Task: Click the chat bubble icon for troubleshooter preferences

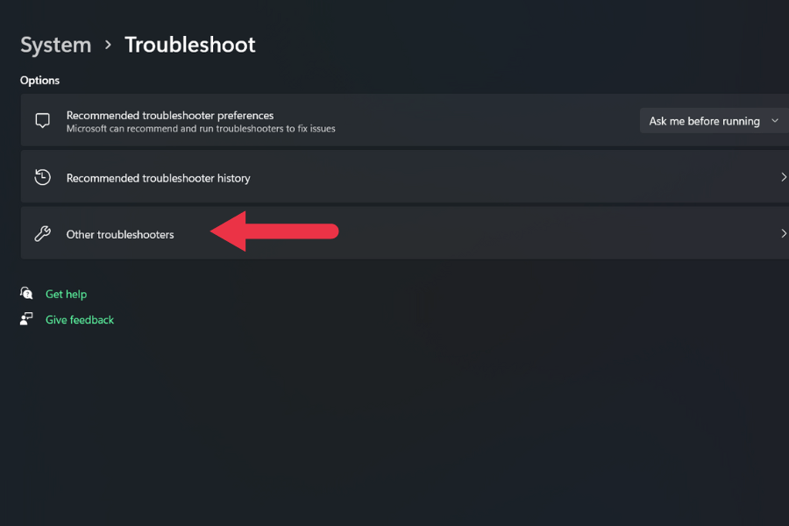Action: [43, 121]
